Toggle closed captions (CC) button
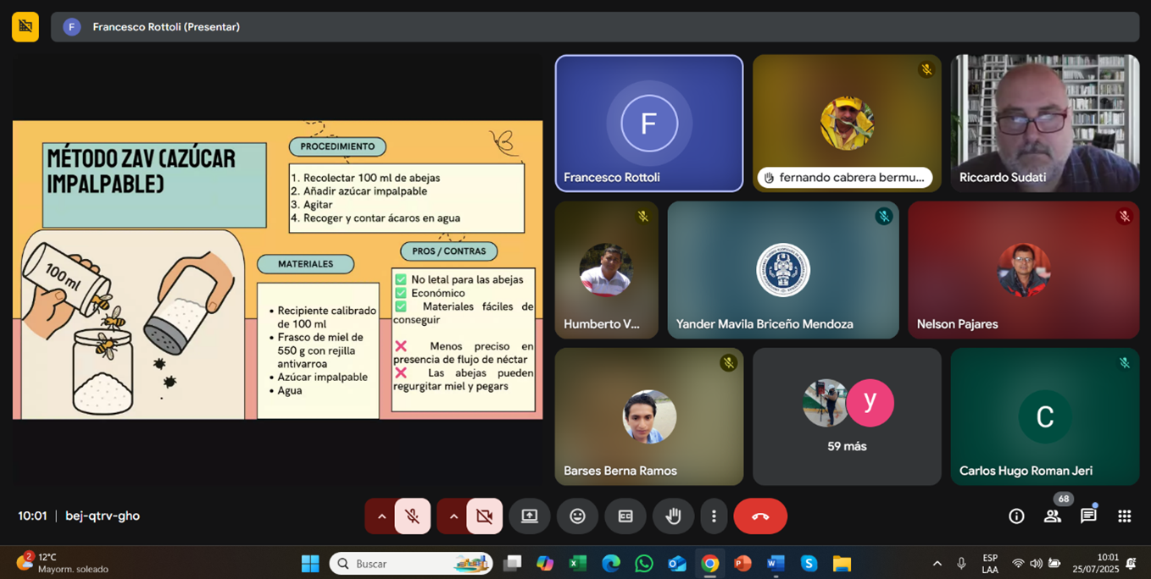 pos(626,516)
